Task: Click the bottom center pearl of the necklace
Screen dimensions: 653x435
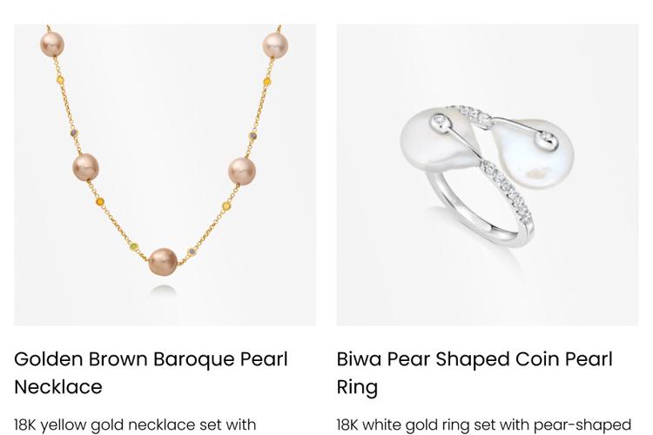Action: 163,261
